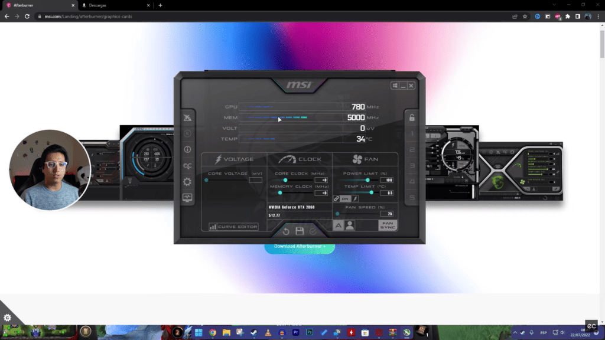Open Steam from the taskbar
This screenshot has width=605, height=340.
pyautogui.click(x=254, y=332)
